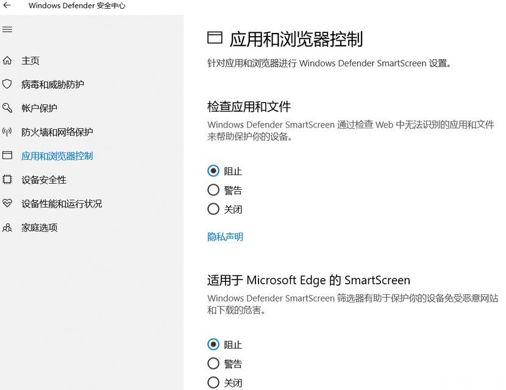Select 关闭 under 检查应用和文件
506x390 pixels.
[x=213, y=209]
